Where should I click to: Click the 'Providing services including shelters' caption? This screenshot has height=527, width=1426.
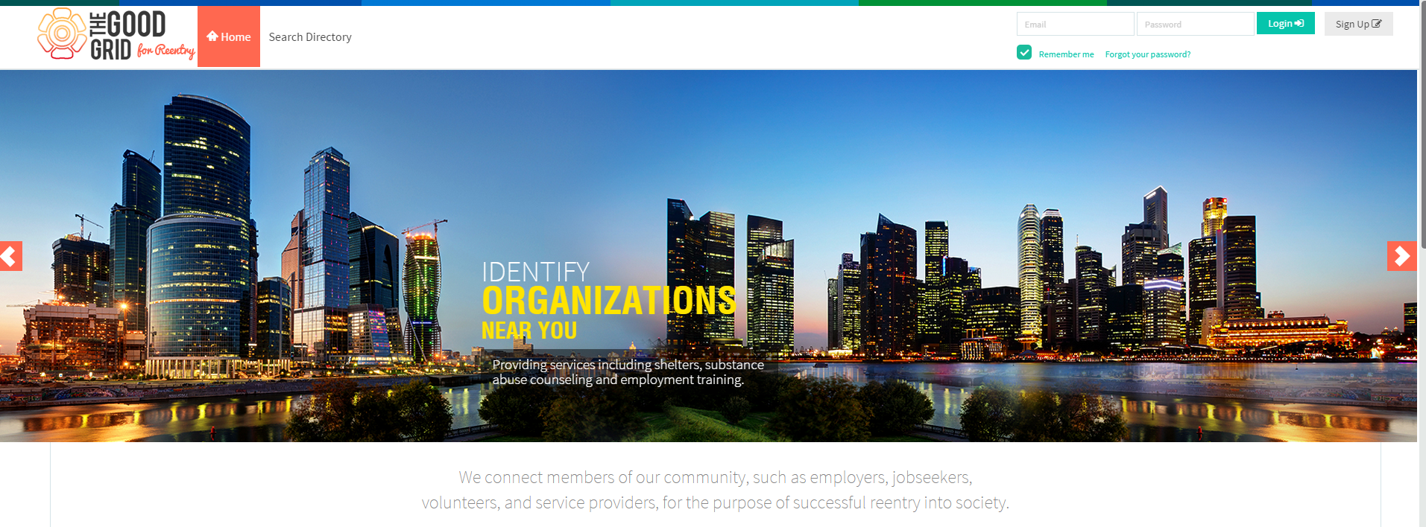coord(628,372)
